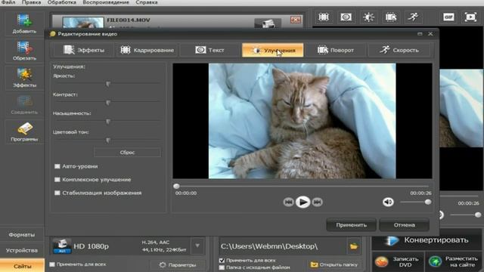
Task: Click the output path field C:\Users\Webmn\Desktop\
Action: pyautogui.click(x=282, y=246)
